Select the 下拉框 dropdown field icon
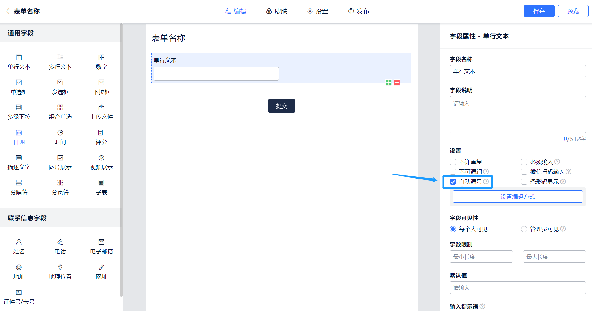592x311 pixels. (101, 82)
